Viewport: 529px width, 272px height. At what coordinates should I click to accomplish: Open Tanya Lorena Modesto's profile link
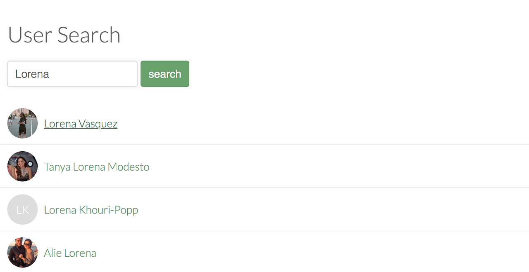tap(96, 167)
